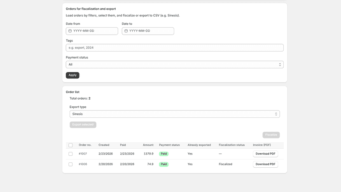
Task: Click the Tags input field
Action: tap(175, 48)
